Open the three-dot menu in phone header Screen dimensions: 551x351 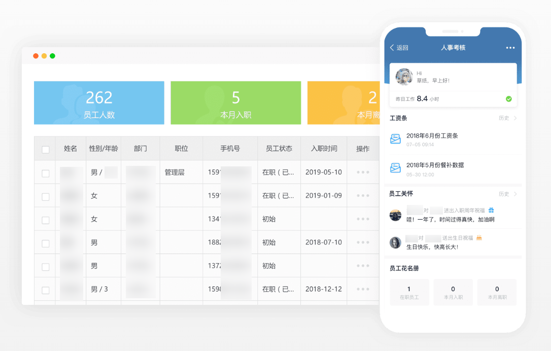510,48
